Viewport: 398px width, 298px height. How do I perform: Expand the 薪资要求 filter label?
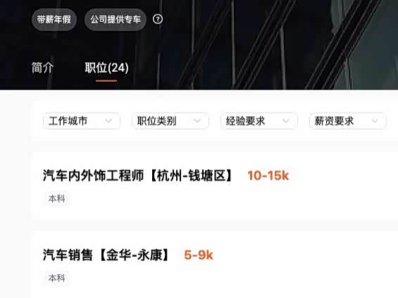[334, 121]
